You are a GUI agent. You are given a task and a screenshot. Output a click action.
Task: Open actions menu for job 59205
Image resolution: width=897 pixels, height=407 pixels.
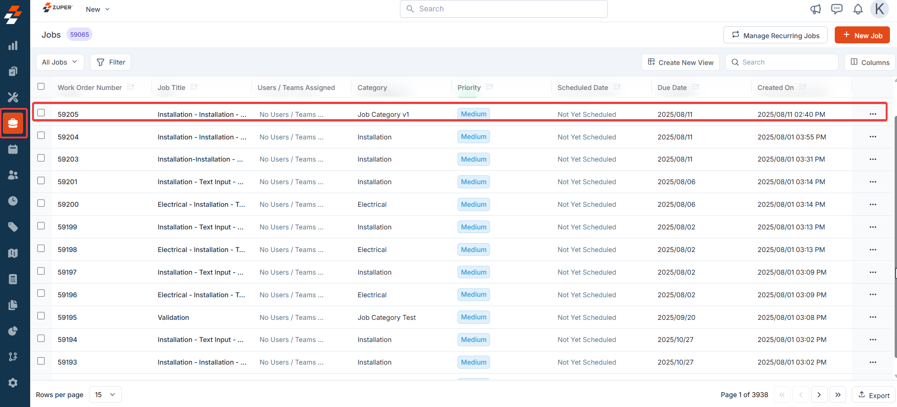873,114
